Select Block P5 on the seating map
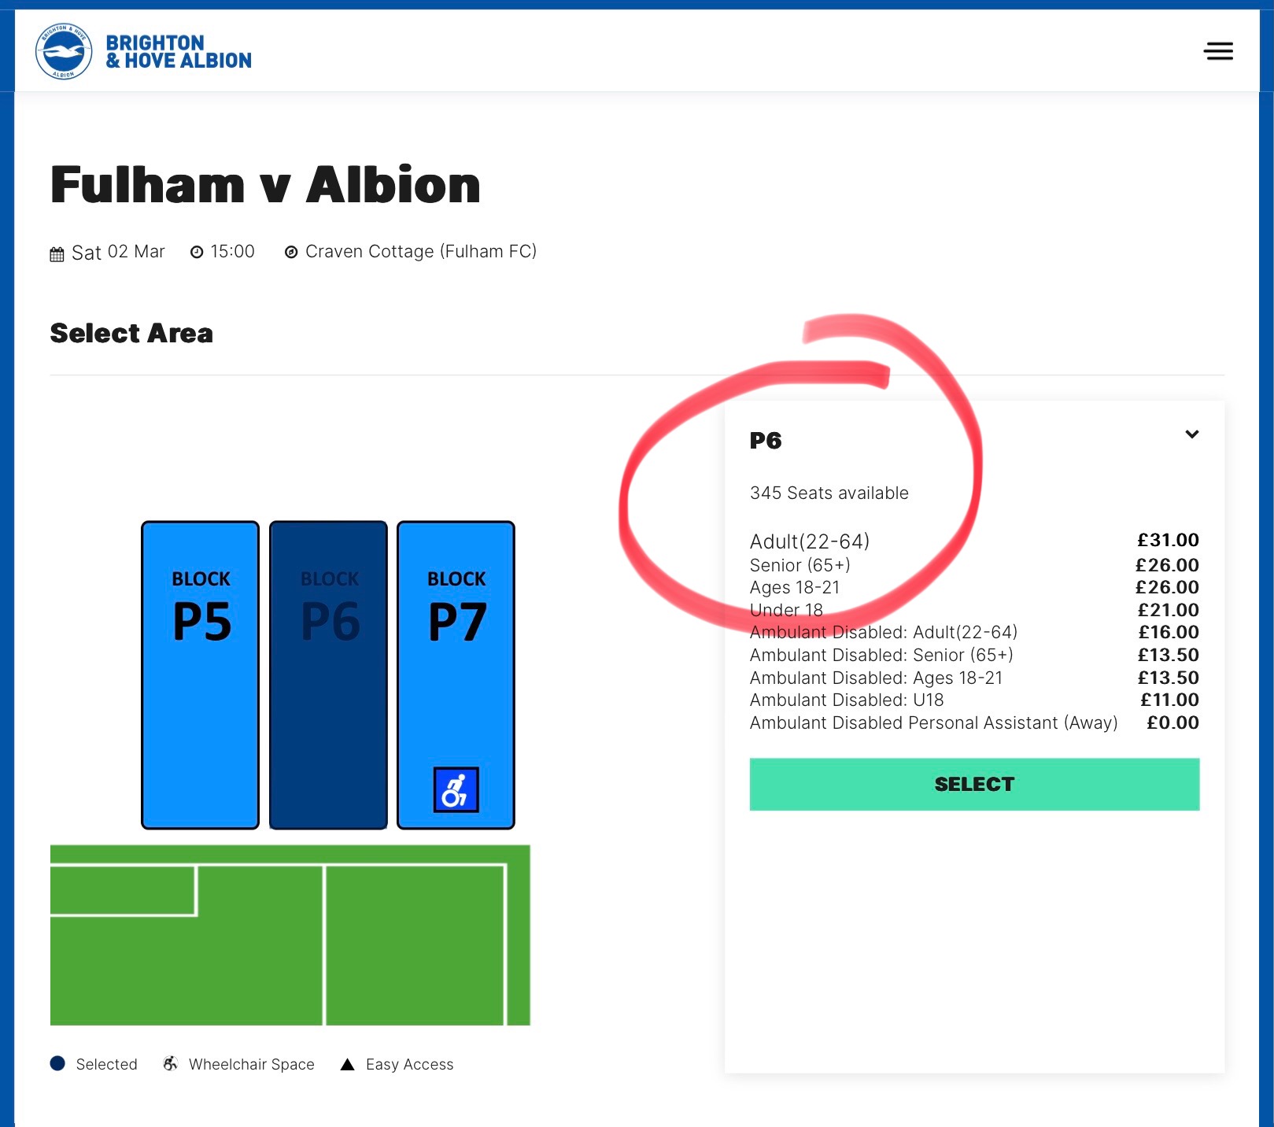 pyautogui.click(x=201, y=675)
